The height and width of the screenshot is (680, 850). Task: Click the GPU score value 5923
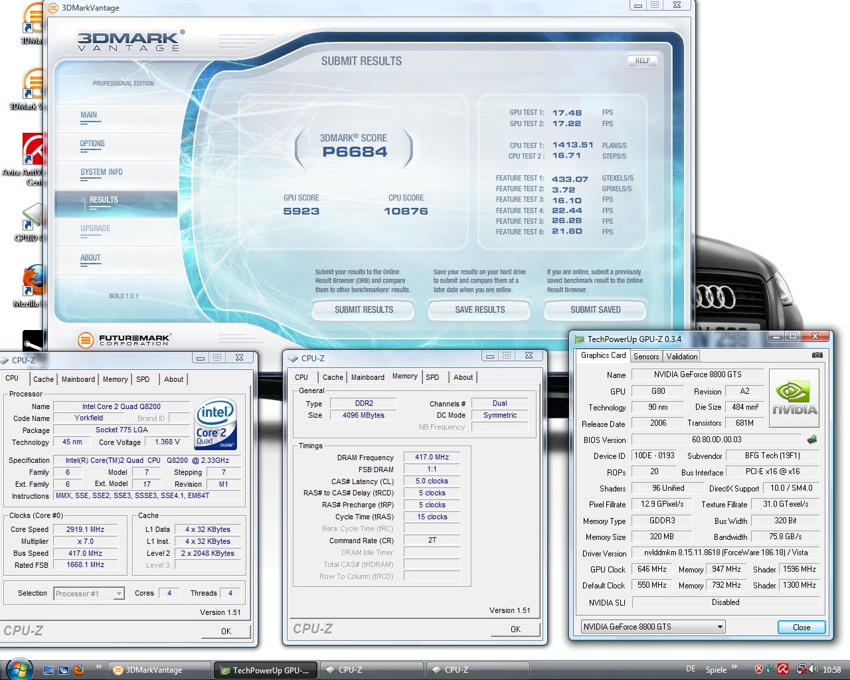pyautogui.click(x=301, y=211)
